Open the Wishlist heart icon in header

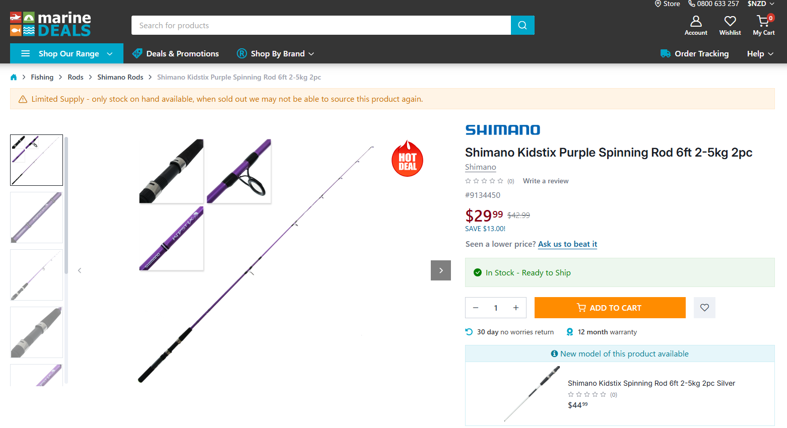click(730, 21)
